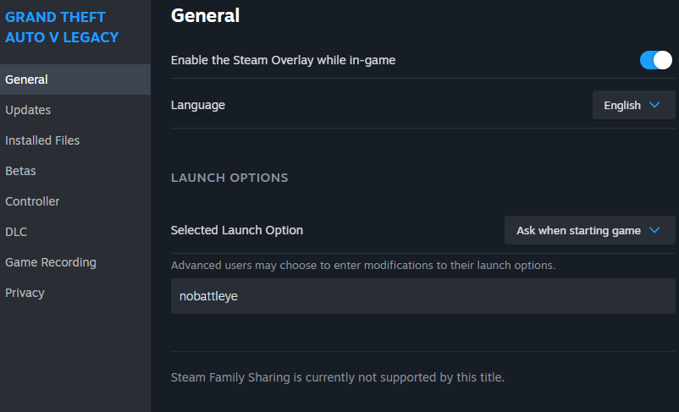
Task: Click the General page heading
Action: point(205,15)
